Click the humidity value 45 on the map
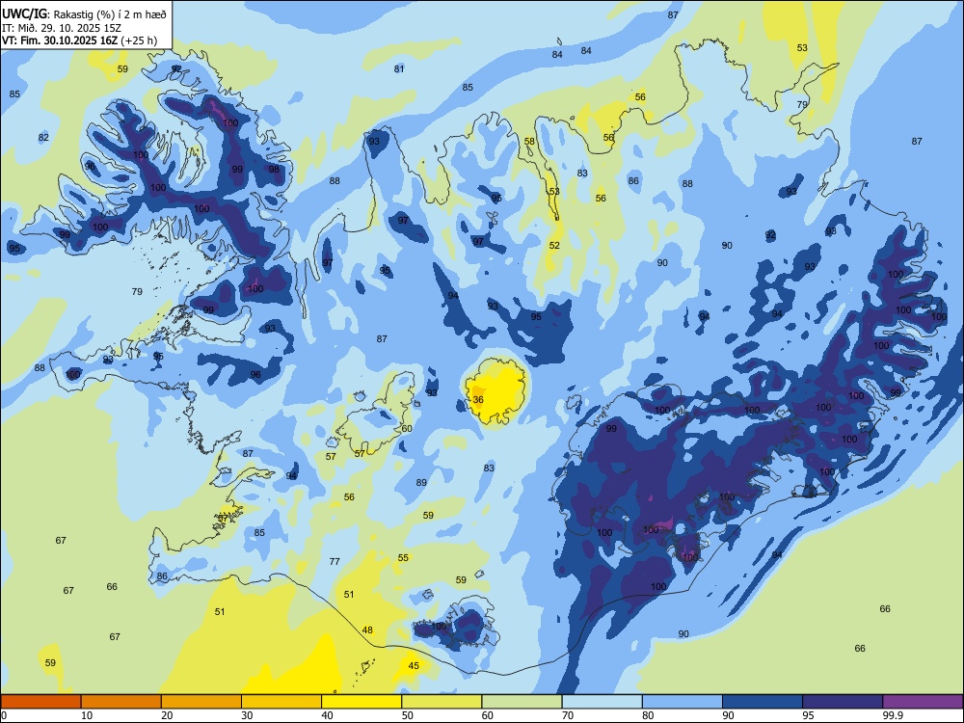The height and width of the screenshot is (723, 964). tap(414, 666)
